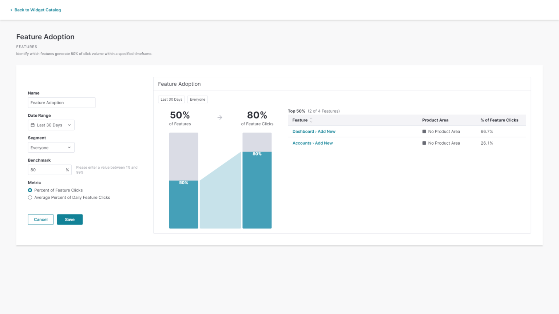Click the percent symbol in the Benchmark field
This screenshot has width=559, height=314.
(x=67, y=170)
